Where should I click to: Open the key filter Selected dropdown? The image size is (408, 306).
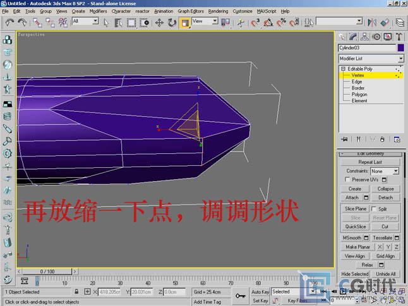tap(313, 291)
